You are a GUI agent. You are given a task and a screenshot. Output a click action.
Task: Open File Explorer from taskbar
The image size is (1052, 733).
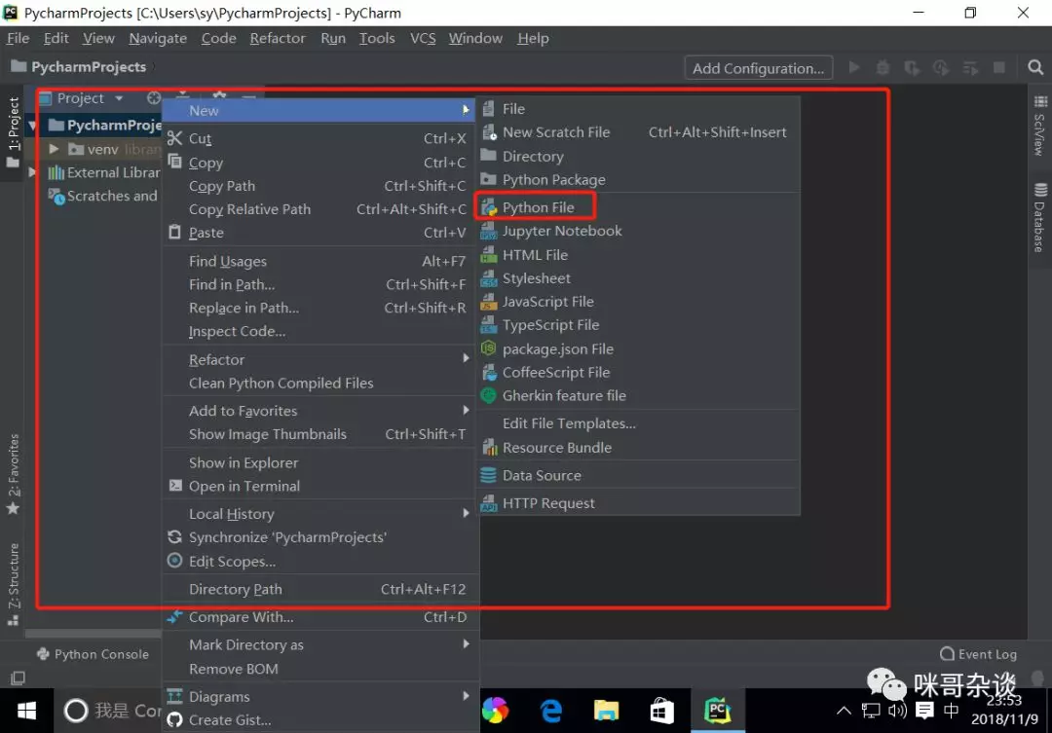coord(607,711)
